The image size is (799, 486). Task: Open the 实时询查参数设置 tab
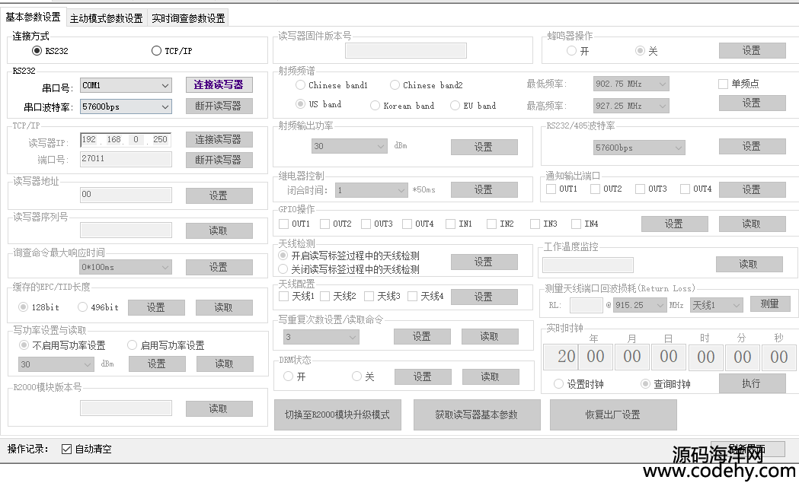click(187, 18)
